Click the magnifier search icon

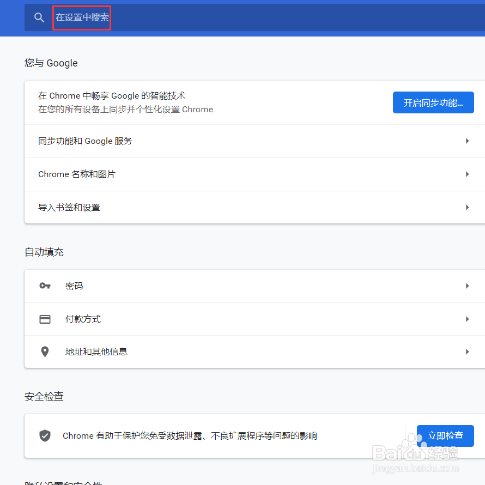point(39,17)
